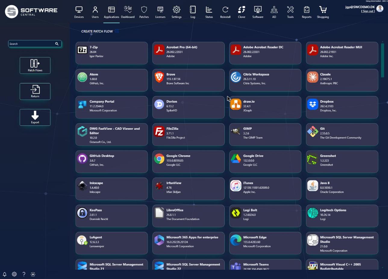The image size is (388, 279).
Task: Go to the Patches section
Action: 144,12
